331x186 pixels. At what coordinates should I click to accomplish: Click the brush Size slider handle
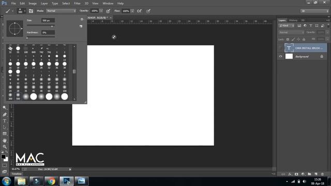[x=52, y=26]
